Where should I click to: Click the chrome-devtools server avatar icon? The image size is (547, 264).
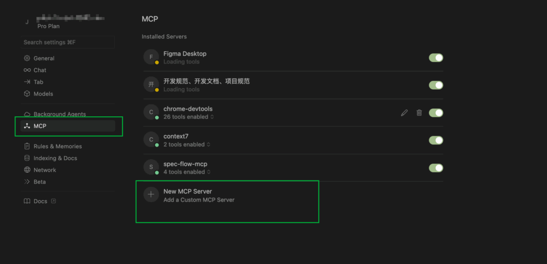pyautogui.click(x=151, y=112)
